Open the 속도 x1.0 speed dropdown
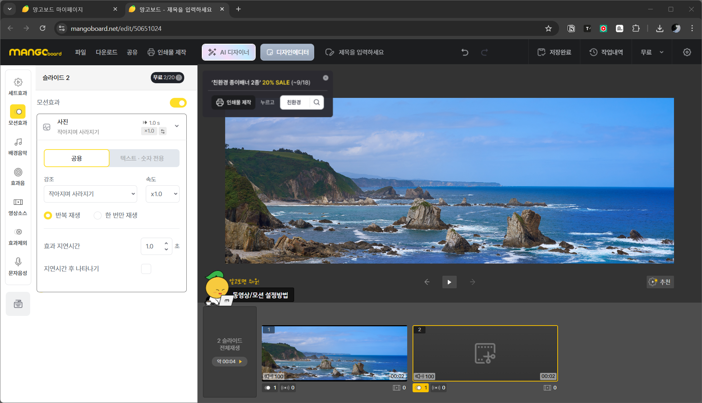 pyautogui.click(x=163, y=194)
